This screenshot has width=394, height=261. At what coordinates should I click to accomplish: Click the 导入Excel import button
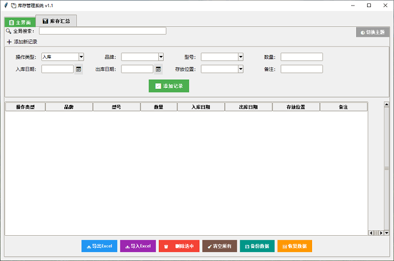click(x=138, y=246)
